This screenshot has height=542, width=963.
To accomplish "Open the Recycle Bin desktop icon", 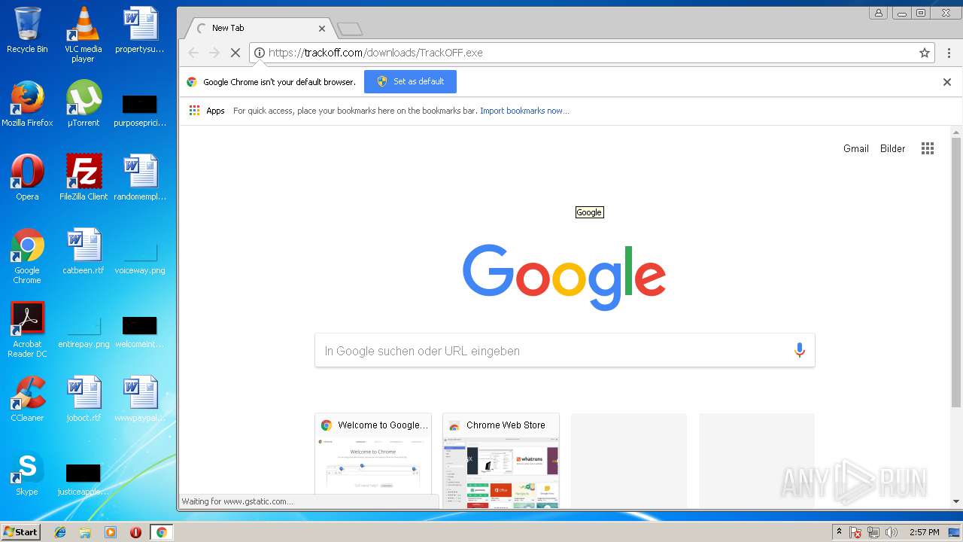I will click(27, 30).
